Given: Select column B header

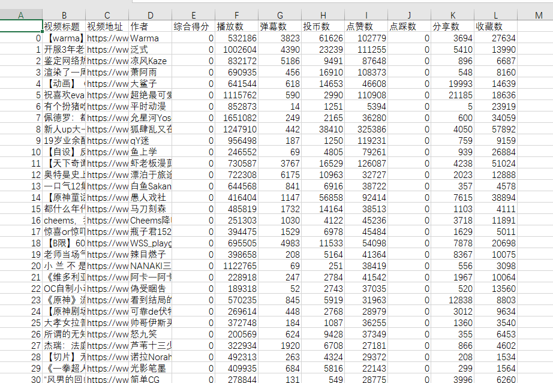Looking at the screenshot, I should pyautogui.click(x=64, y=15).
